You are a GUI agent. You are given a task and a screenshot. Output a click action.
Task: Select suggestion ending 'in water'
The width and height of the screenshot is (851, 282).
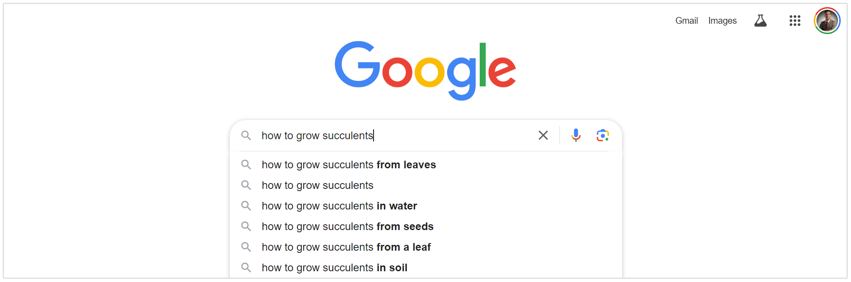point(339,206)
